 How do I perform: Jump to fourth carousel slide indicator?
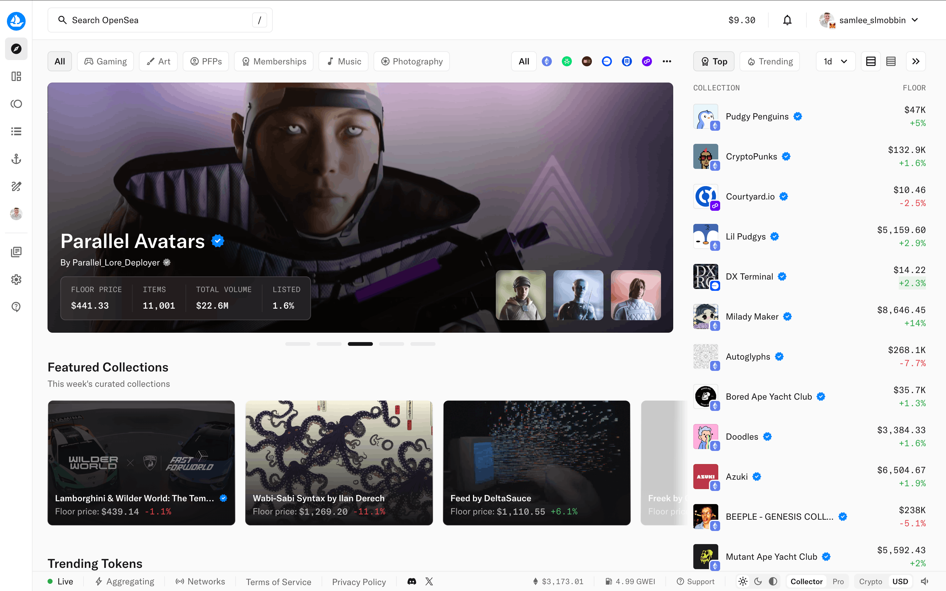coord(391,344)
